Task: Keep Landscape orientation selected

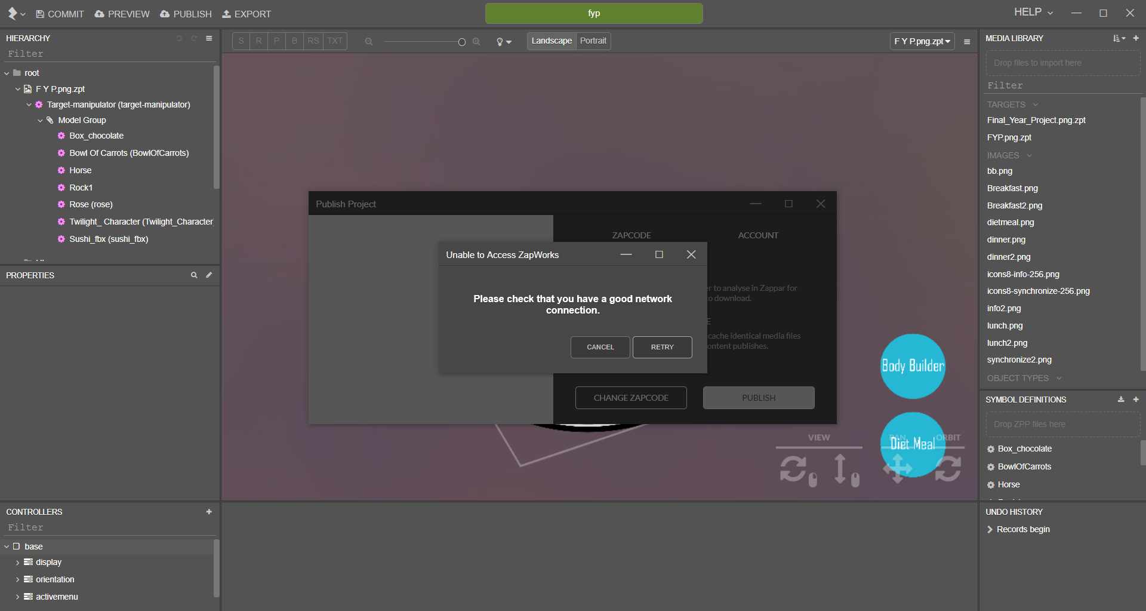Action: point(551,41)
